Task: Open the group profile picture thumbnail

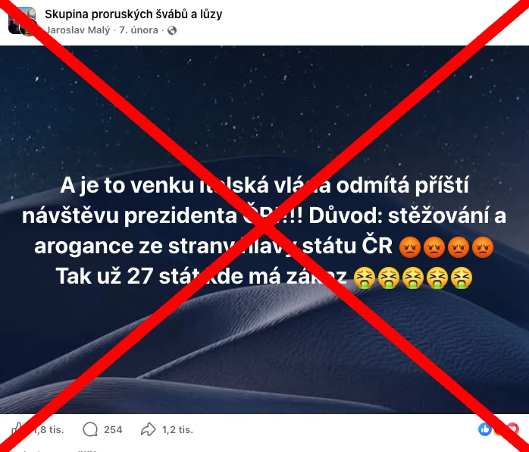Action: 22,21
